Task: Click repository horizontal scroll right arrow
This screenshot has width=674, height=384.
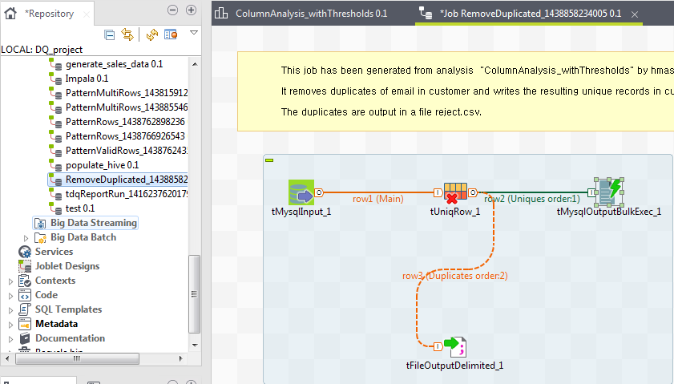Action: point(180,358)
